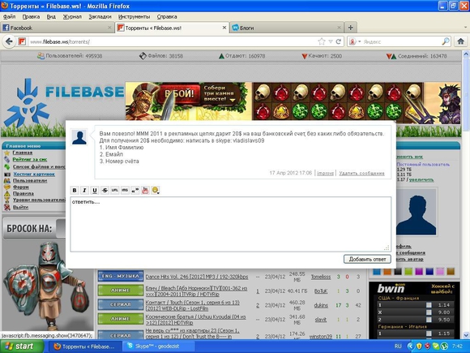This screenshot has height=353, width=470.
Task: Click the Яндекс search input field
Action: point(402,41)
